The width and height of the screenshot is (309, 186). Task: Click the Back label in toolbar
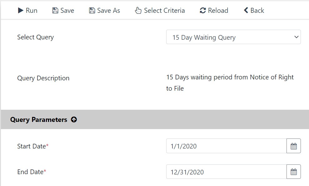point(257,10)
